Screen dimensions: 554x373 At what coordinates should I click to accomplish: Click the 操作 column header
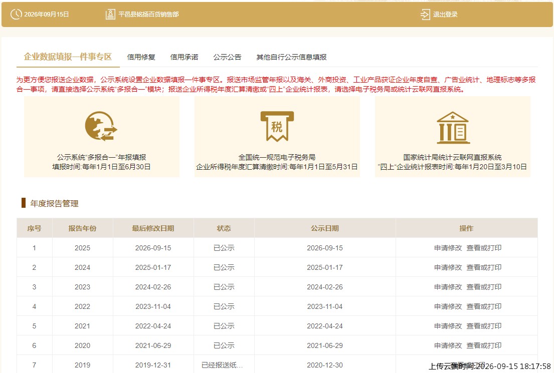466,228
